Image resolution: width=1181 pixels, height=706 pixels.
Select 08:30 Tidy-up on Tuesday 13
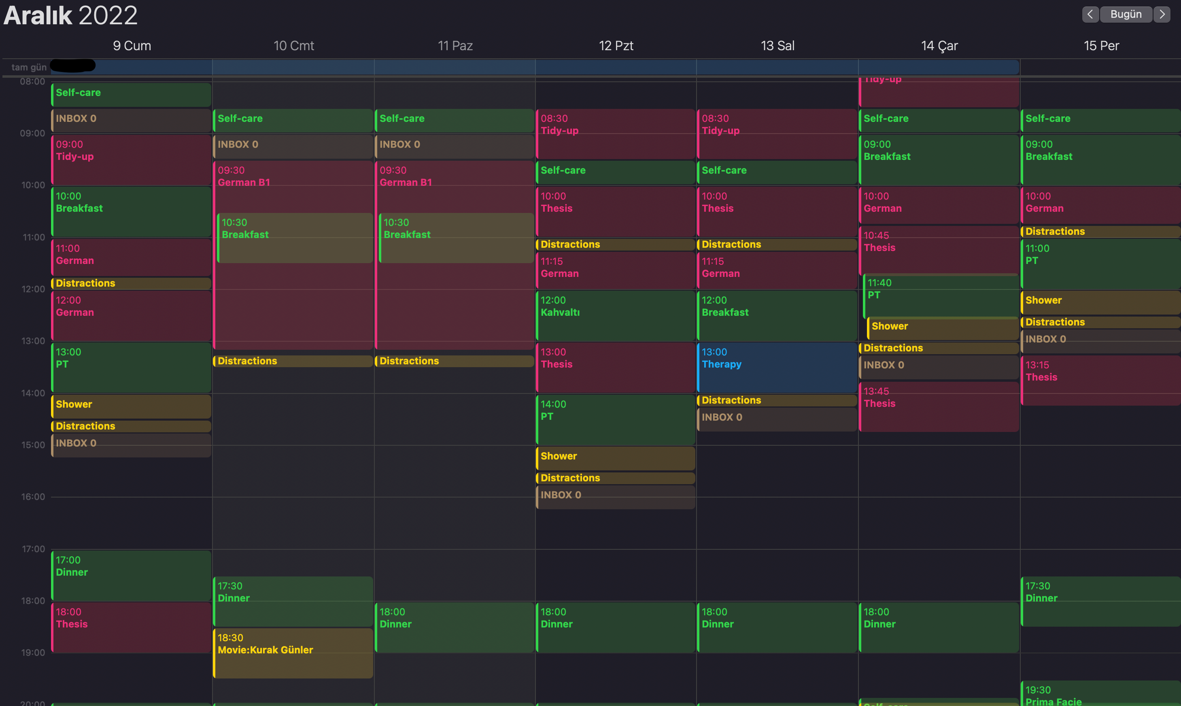[x=777, y=134]
